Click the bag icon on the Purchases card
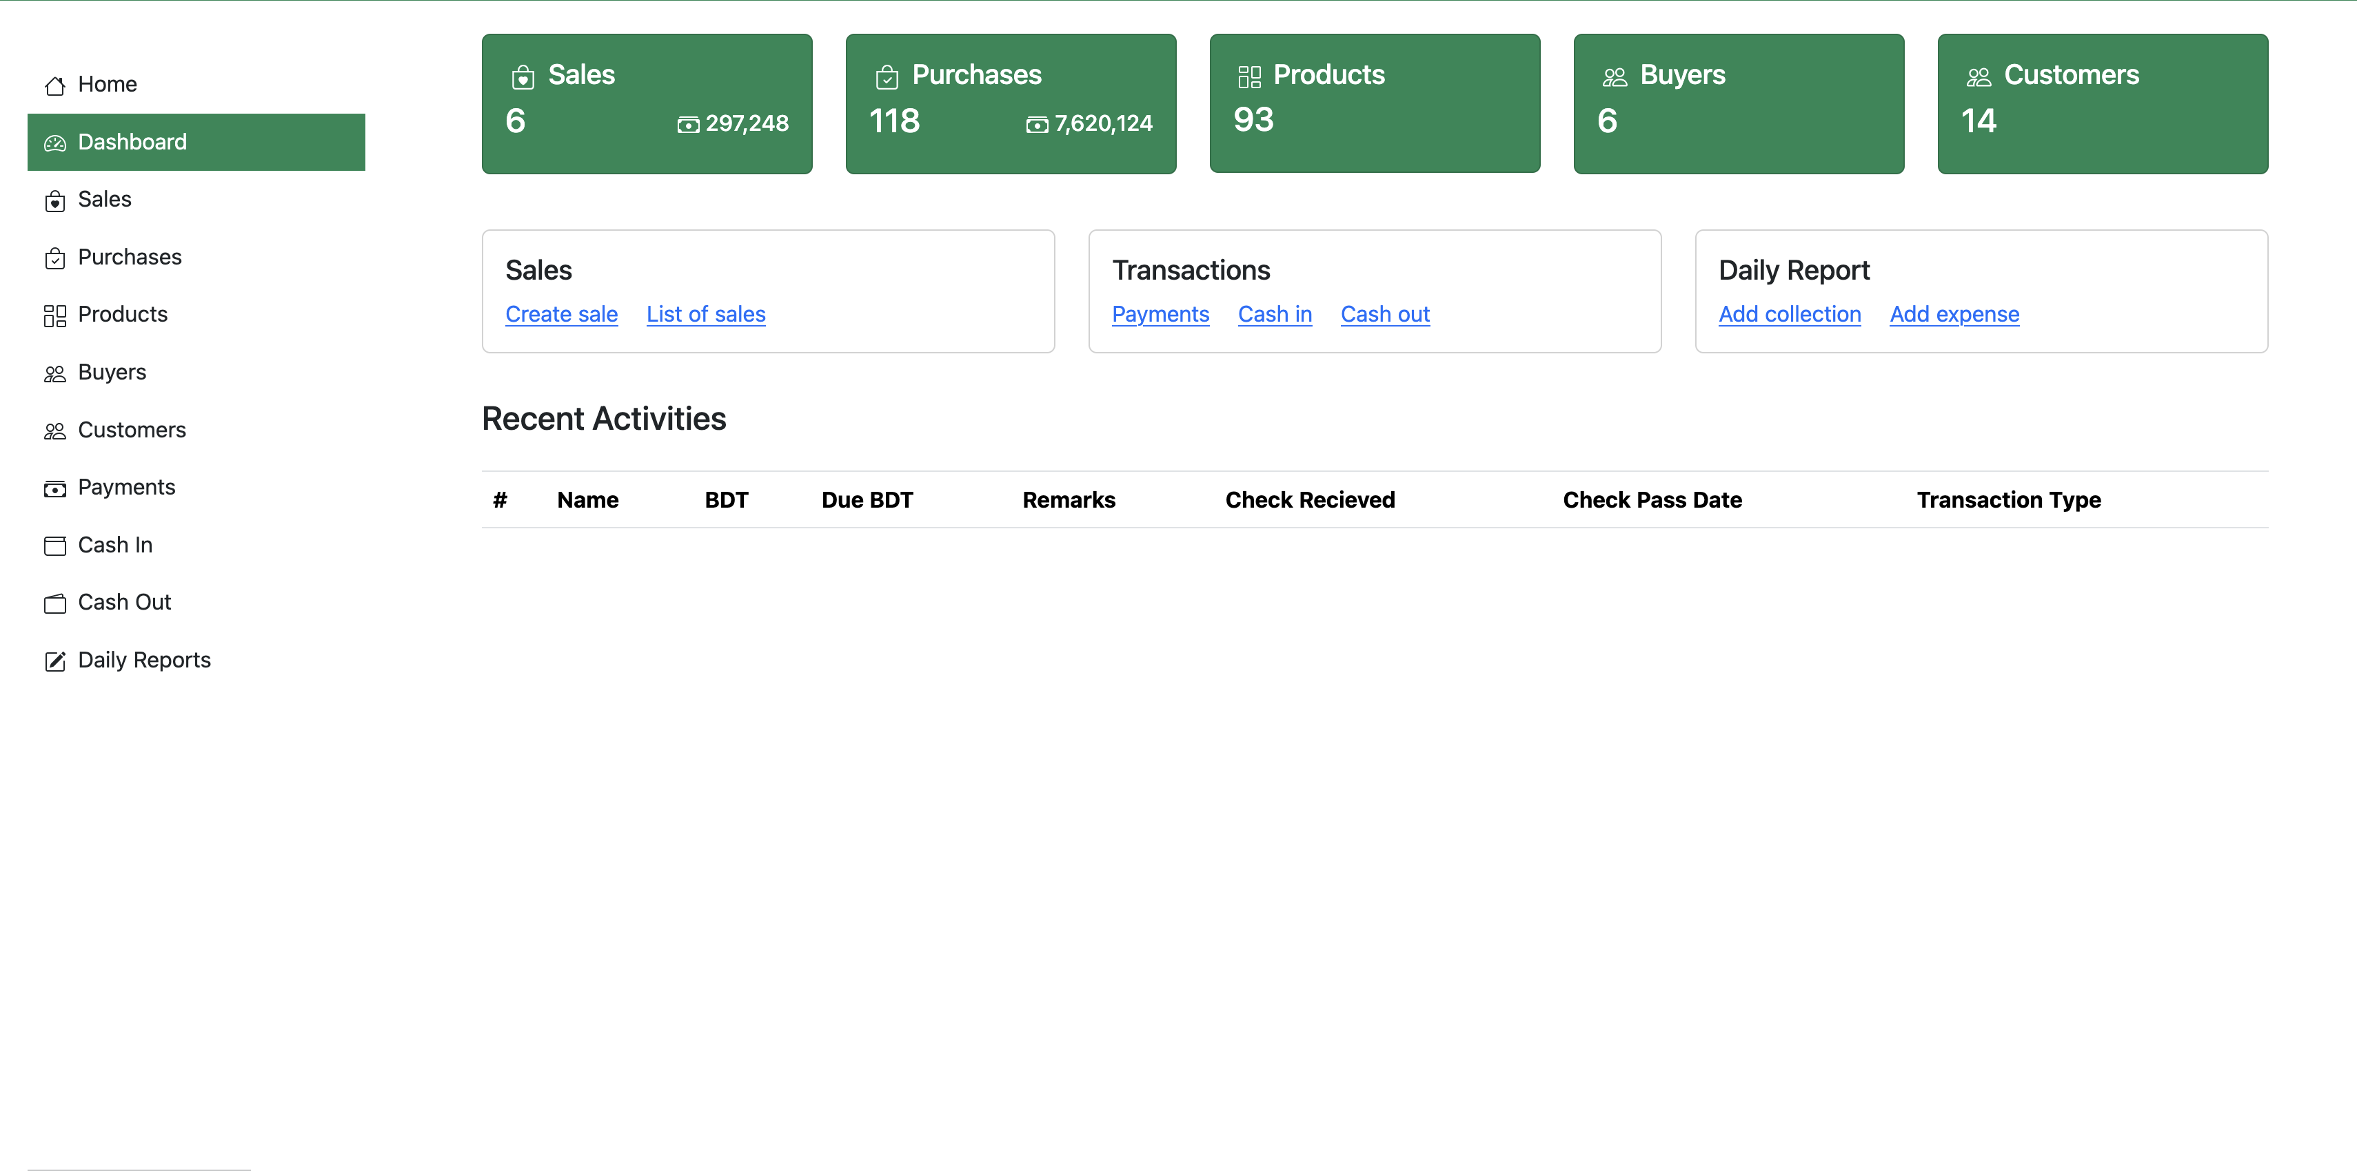This screenshot has height=1171, width=2357. [887, 76]
